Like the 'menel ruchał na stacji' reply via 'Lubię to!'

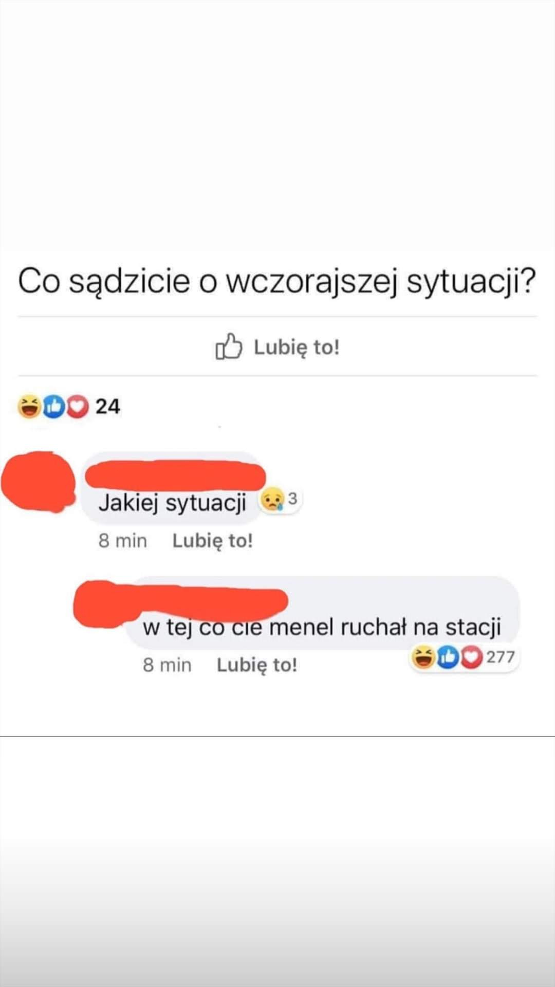pos(257,665)
